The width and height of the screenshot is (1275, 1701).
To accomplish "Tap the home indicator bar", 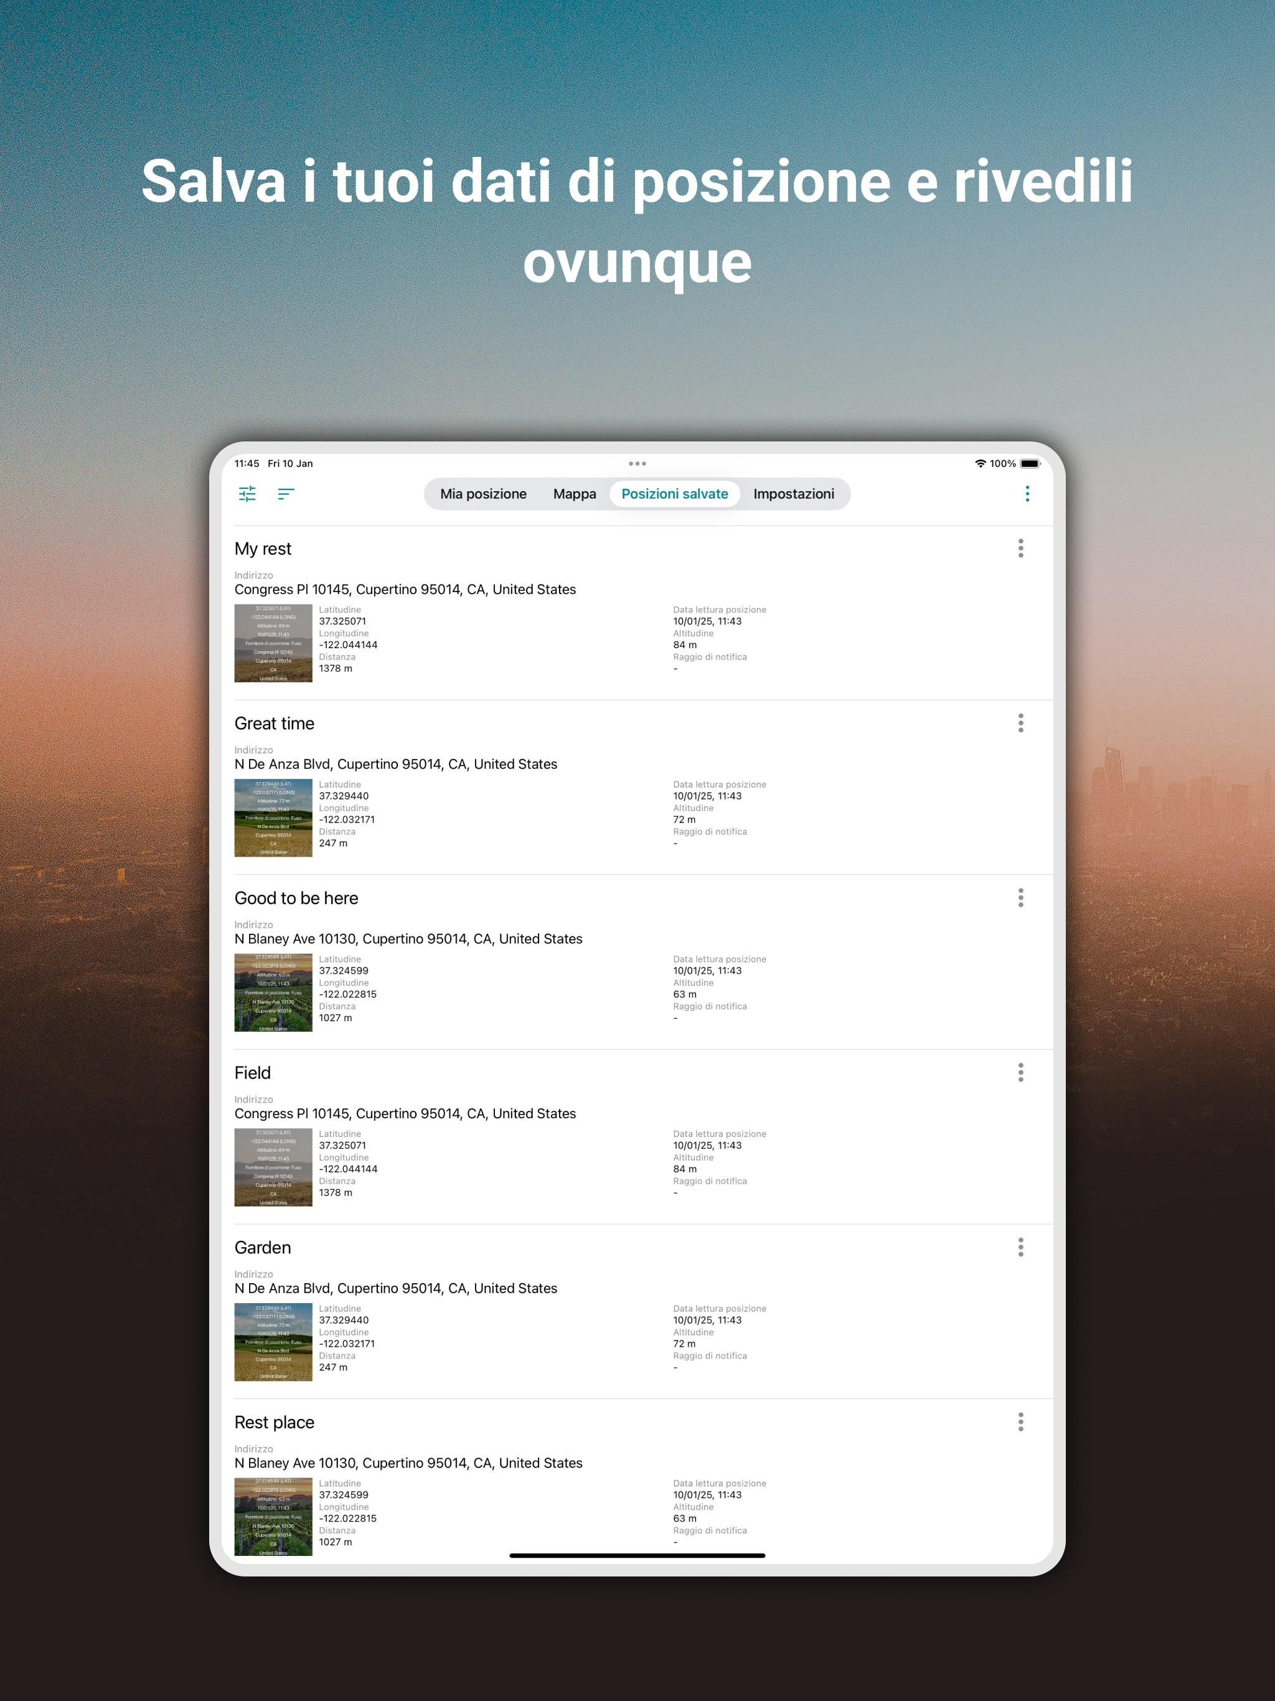I will [637, 1556].
